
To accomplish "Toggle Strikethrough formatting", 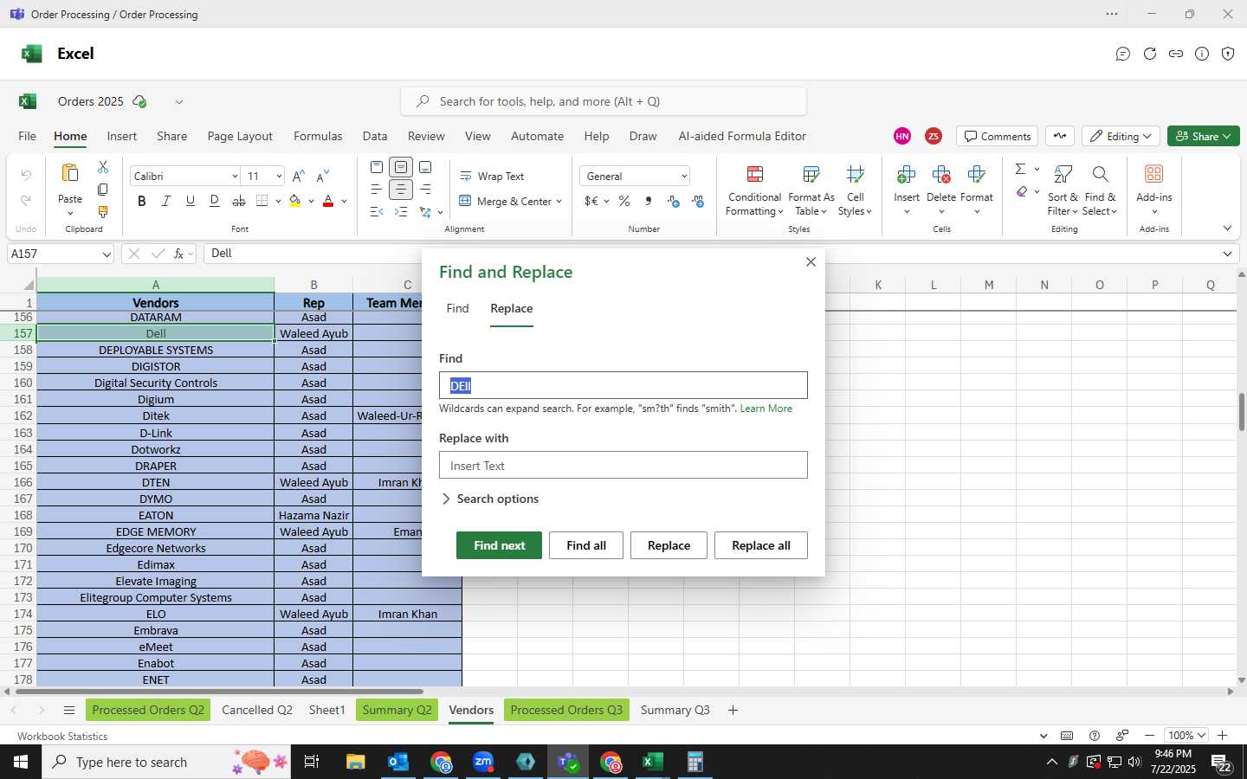I will pyautogui.click(x=239, y=201).
